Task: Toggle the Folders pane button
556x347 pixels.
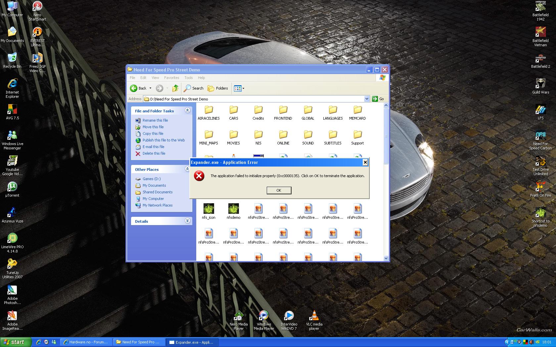Action: pyautogui.click(x=218, y=88)
